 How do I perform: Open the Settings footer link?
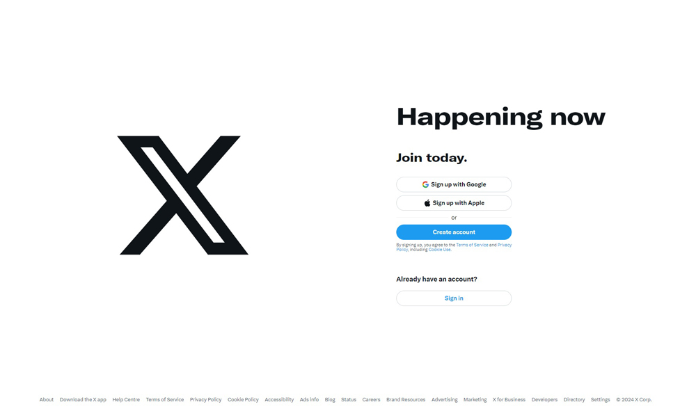[x=600, y=400]
